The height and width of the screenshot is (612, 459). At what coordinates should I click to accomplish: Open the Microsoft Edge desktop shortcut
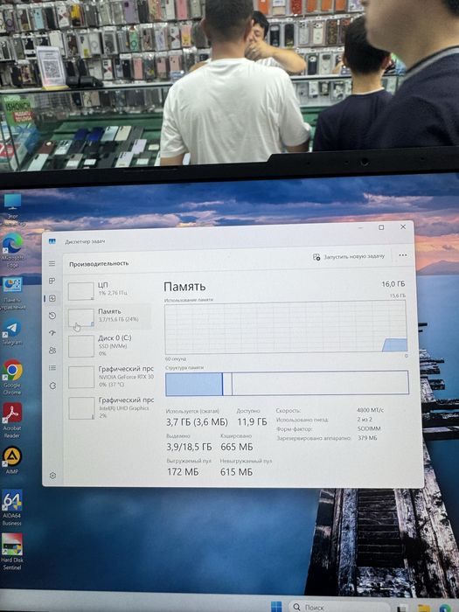pos(12,250)
